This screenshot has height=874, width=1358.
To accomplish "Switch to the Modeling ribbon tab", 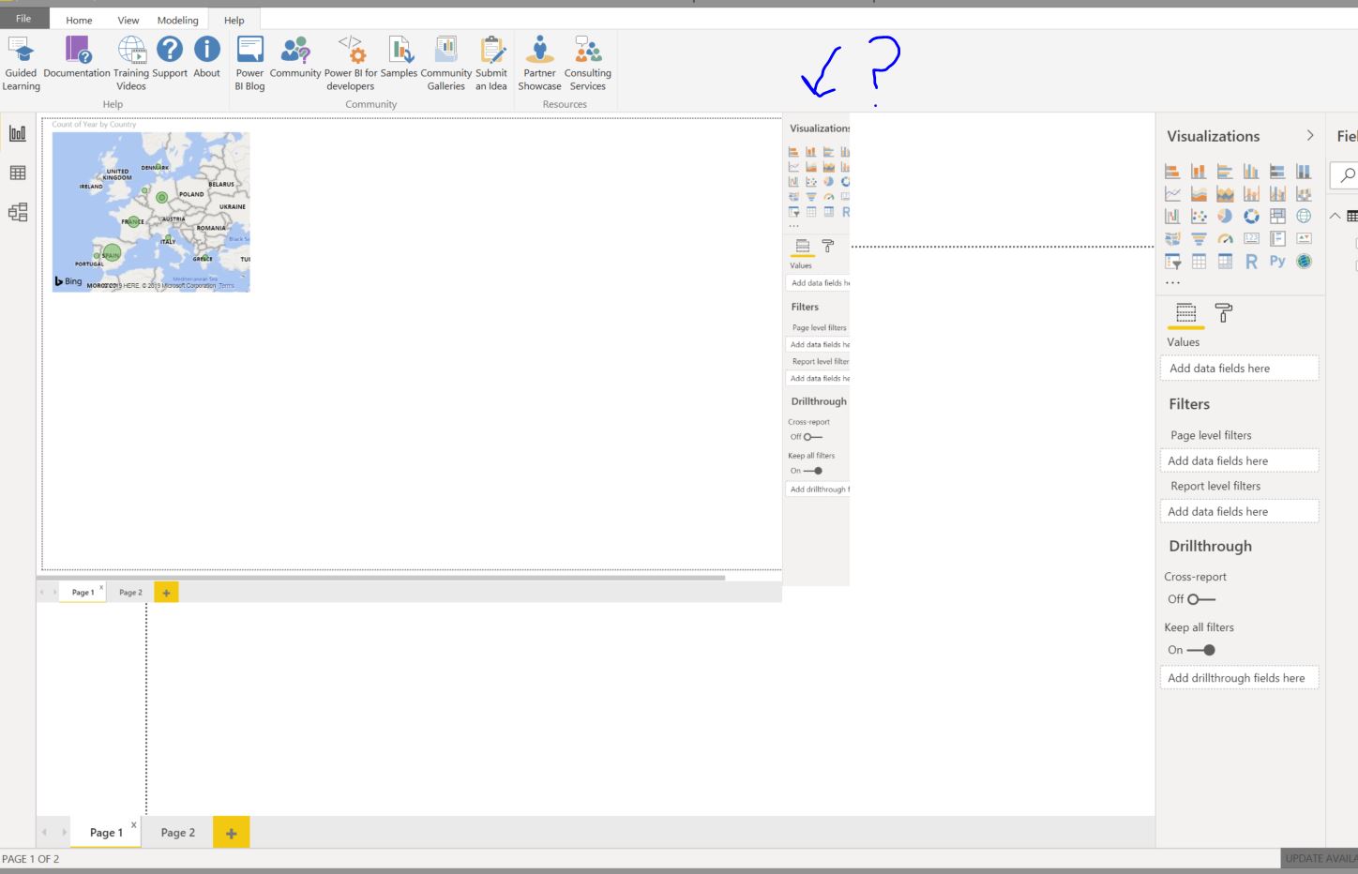I will pos(177,20).
